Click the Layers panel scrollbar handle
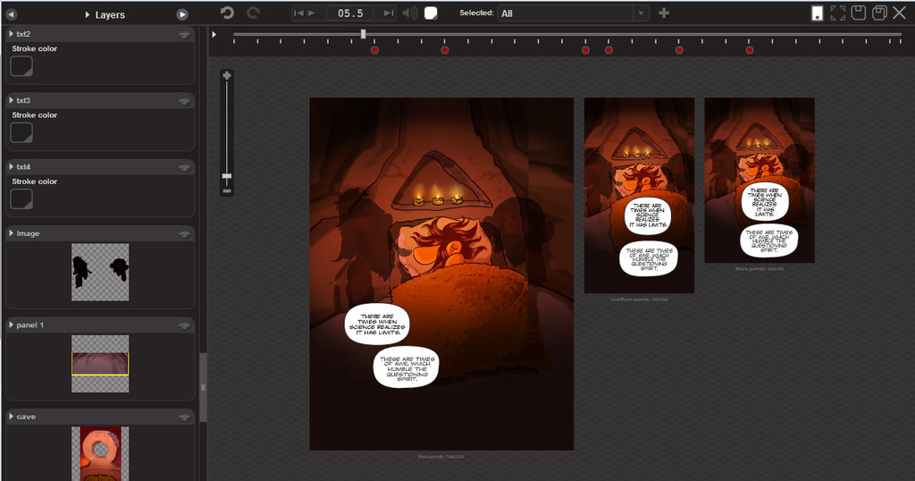 click(203, 387)
